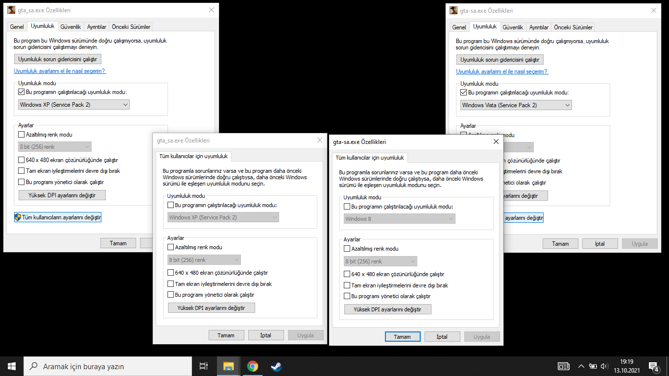Open the Windows 8 compatibility mode dropdown

click(x=400, y=219)
